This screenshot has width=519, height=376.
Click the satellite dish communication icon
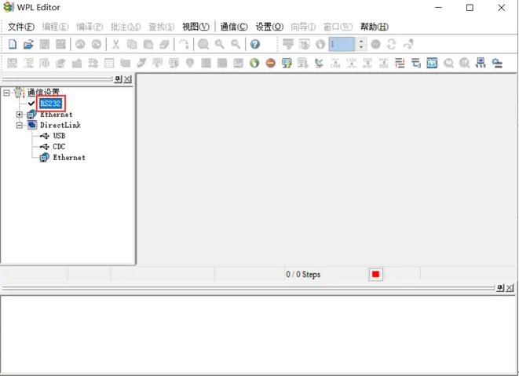pyautogui.click(x=319, y=63)
